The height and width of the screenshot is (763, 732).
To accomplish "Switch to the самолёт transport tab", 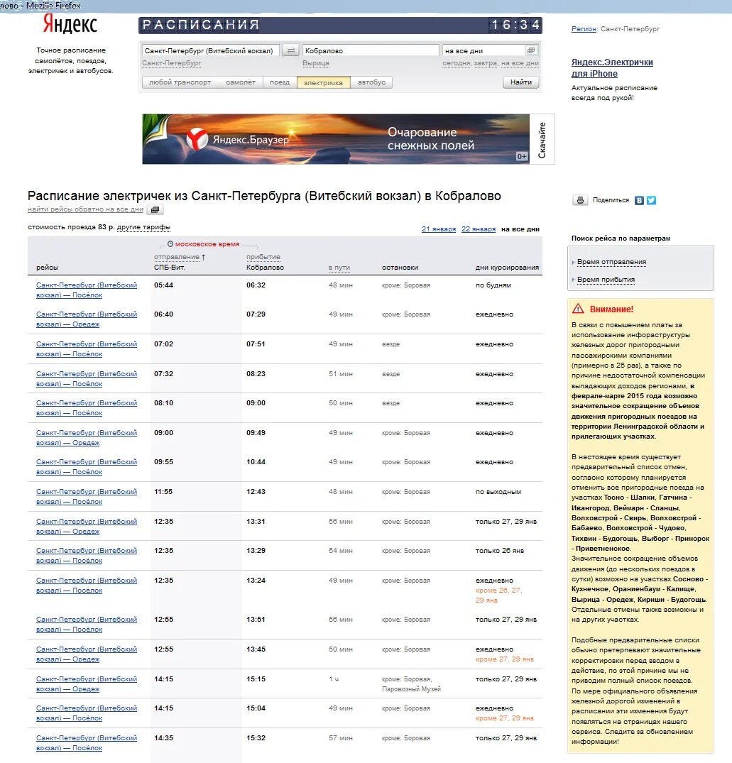I will pyautogui.click(x=241, y=82).
